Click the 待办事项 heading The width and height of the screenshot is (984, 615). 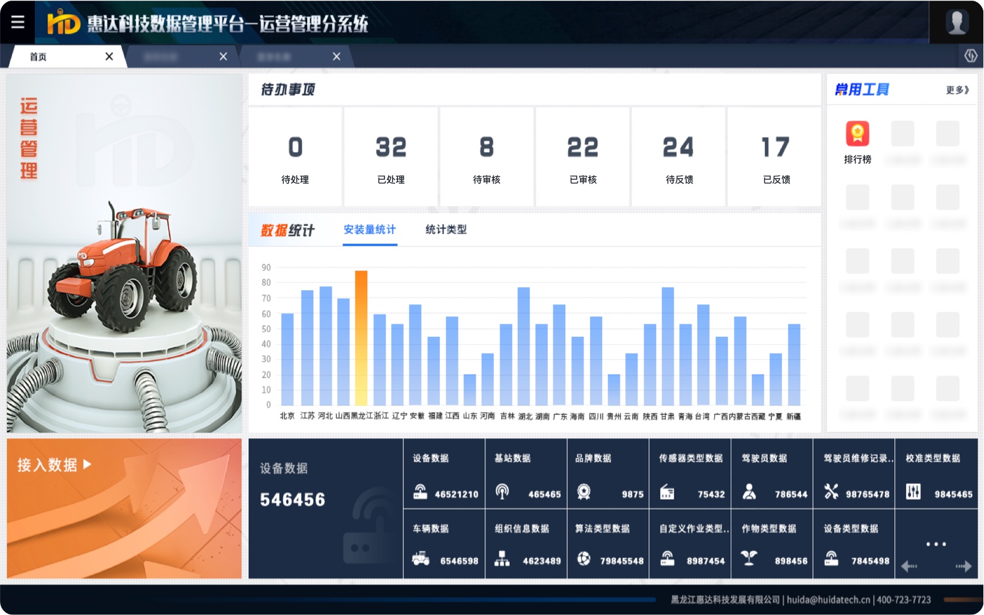(288, 90)
